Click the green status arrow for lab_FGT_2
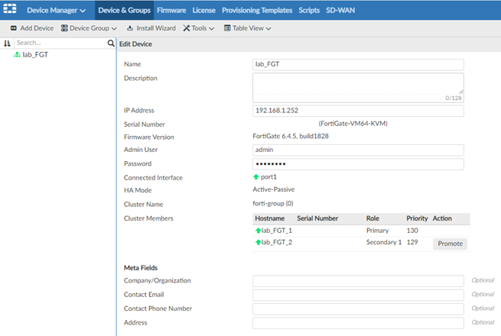 [258, 243]
